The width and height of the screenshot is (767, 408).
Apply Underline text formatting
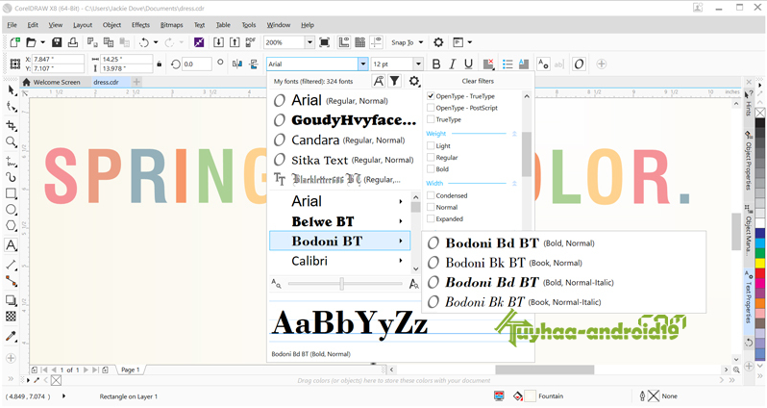tap(469, 64)
